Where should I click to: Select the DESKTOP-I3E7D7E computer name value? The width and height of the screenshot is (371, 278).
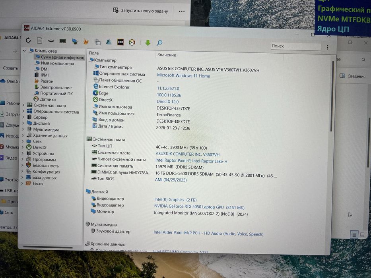pyautogui.click(x=173, y=108)
